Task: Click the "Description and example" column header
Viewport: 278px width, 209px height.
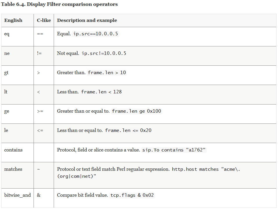Action: click(87, 20)
